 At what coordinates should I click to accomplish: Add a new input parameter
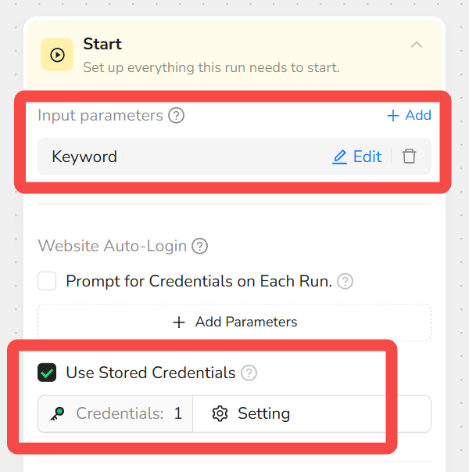pyautogui.click(x=409, y=115)
